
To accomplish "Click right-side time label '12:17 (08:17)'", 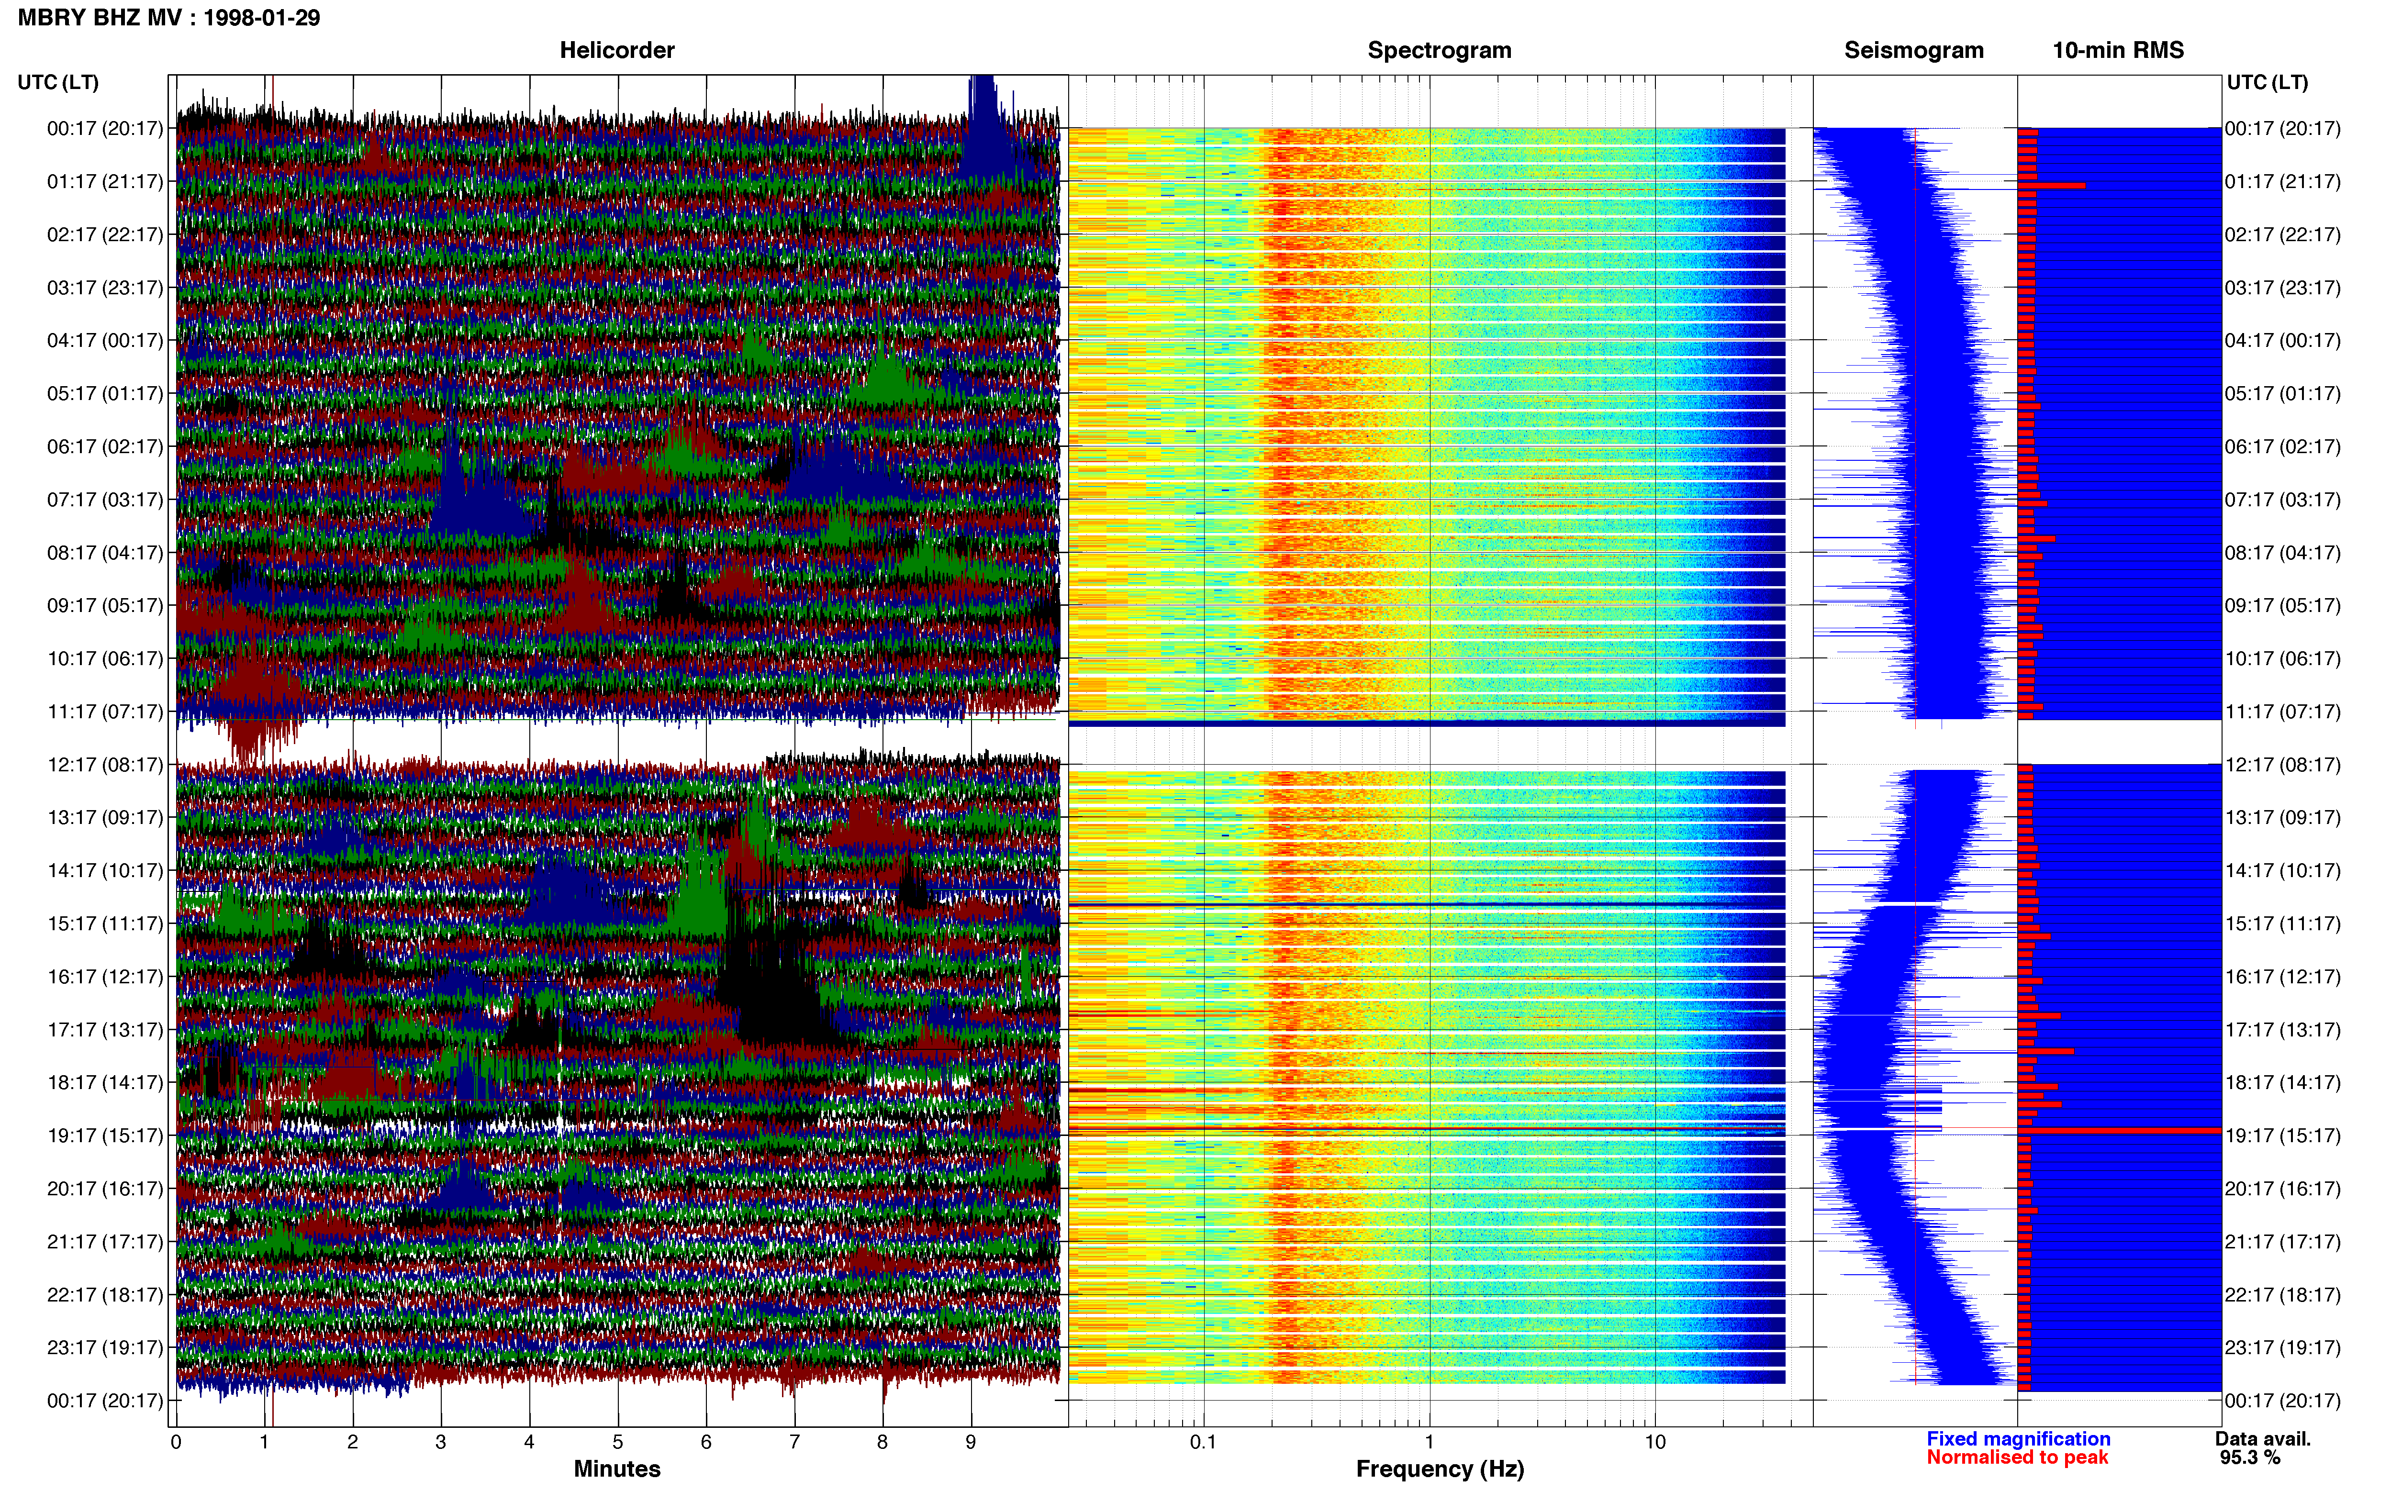I will pyautogui.click(x=2283, y=765).
